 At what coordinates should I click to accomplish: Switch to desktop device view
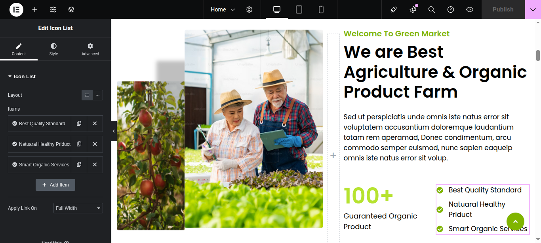click(277, 9)
